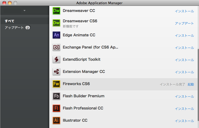
Task: Select the Dreamweaver CS6 name text
Action: (x=80, y=21)
